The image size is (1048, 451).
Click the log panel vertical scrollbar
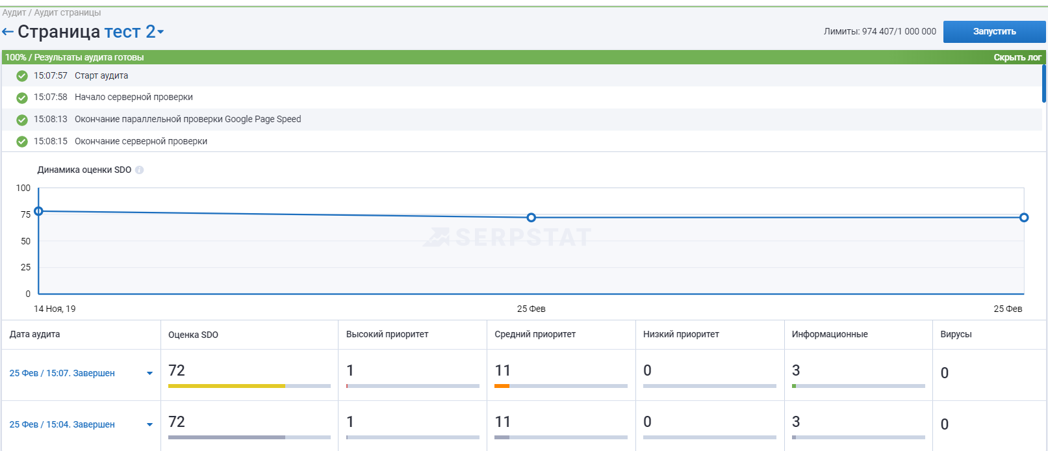click(x=1044, y=83)
